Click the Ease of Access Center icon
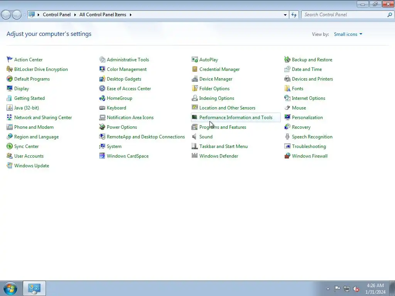Image resolution: width=395 pixels, height=296 pixels. 102,88
